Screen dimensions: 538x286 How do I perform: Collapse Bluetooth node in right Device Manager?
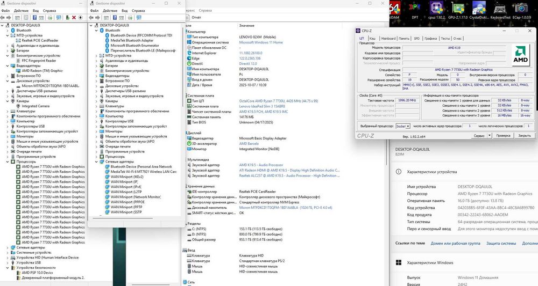tap(96, 31)
